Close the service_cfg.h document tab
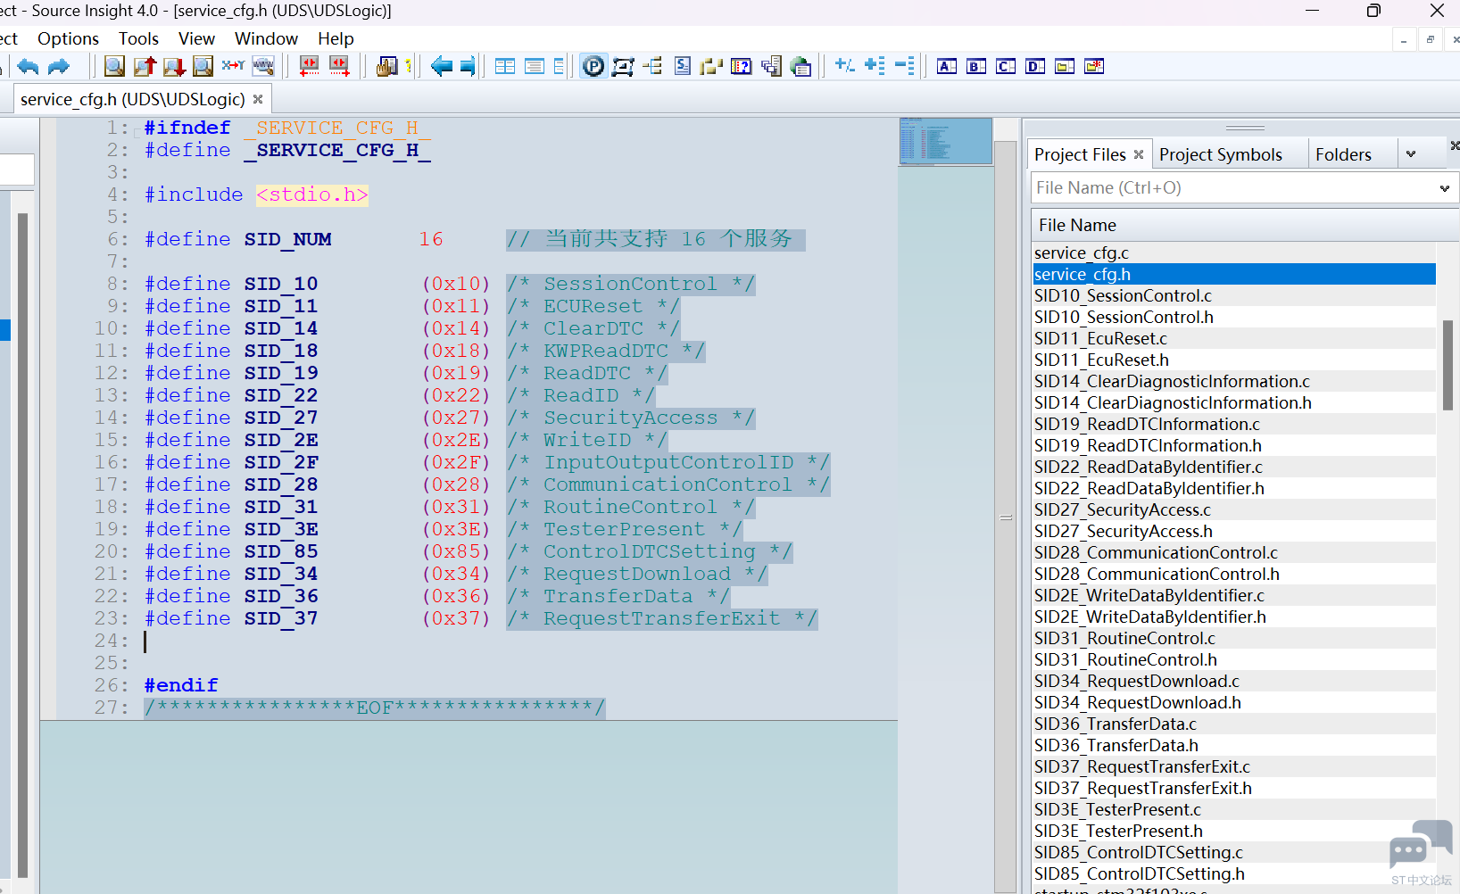Image resolution: width=1460 pixels, height=894 pixels. tap(258, 99)
